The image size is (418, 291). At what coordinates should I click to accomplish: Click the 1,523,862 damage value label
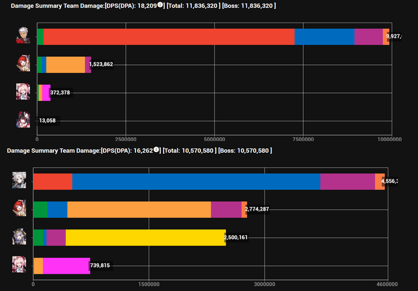[101, 65]
